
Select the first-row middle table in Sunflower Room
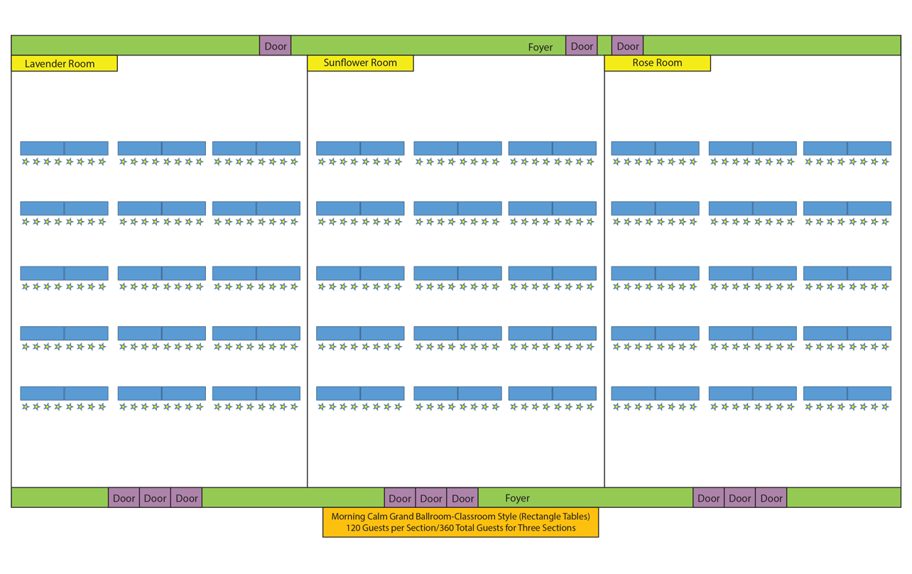(x=457, y=148)
